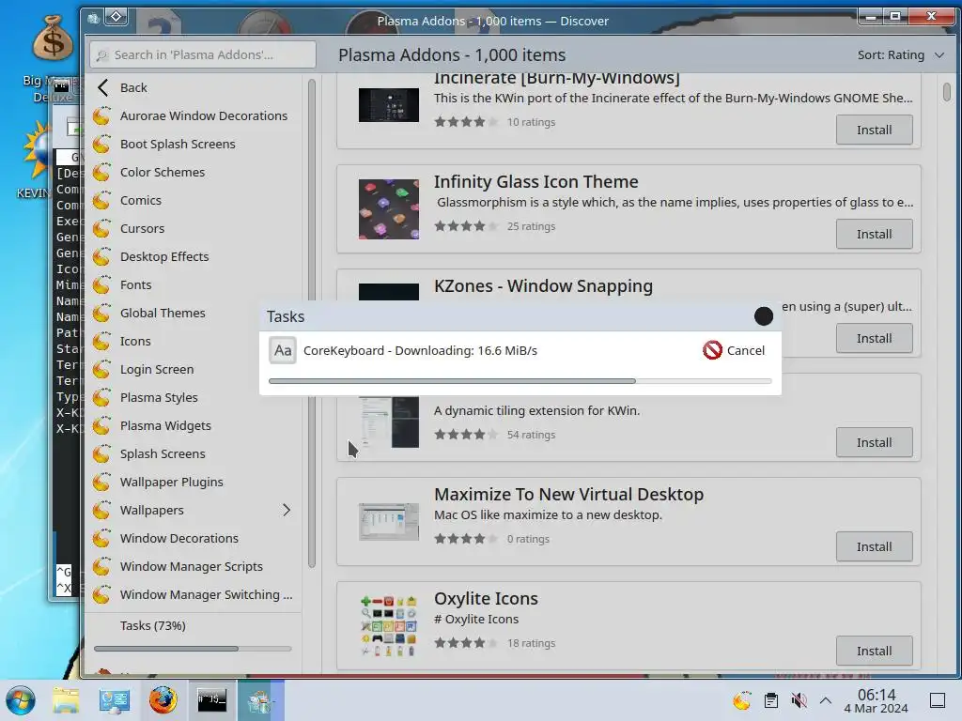Click the show desktop button
This screenshot has width=962, height=721.
click(x=938, y=700)
